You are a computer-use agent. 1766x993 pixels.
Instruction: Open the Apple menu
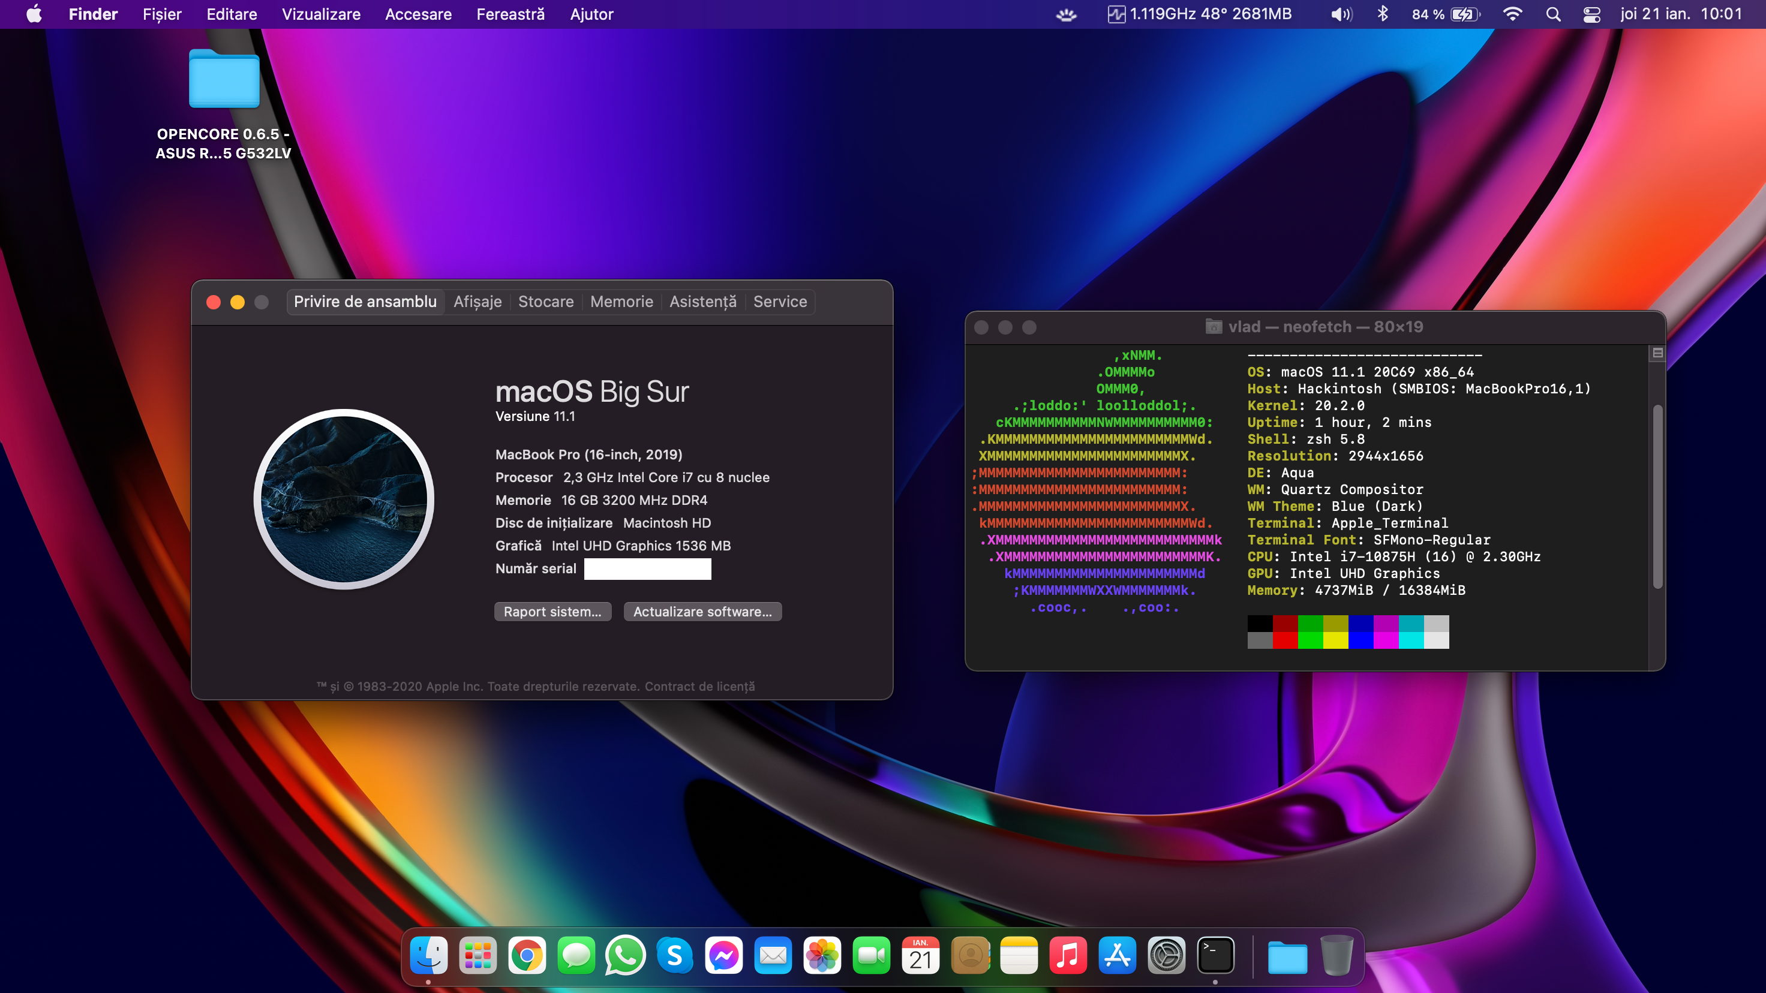34,14
